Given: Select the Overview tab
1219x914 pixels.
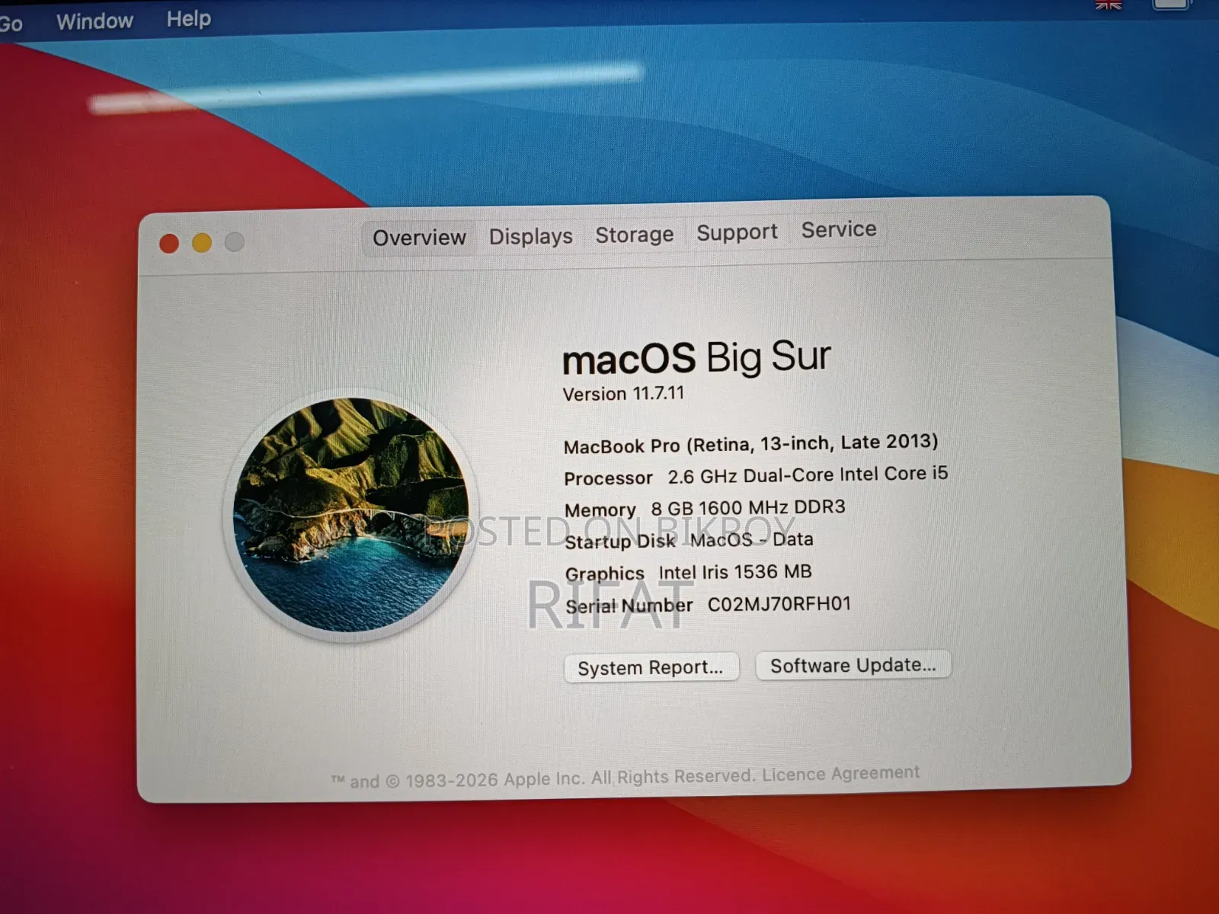Looking at the screenshot, I should (419, 238).
